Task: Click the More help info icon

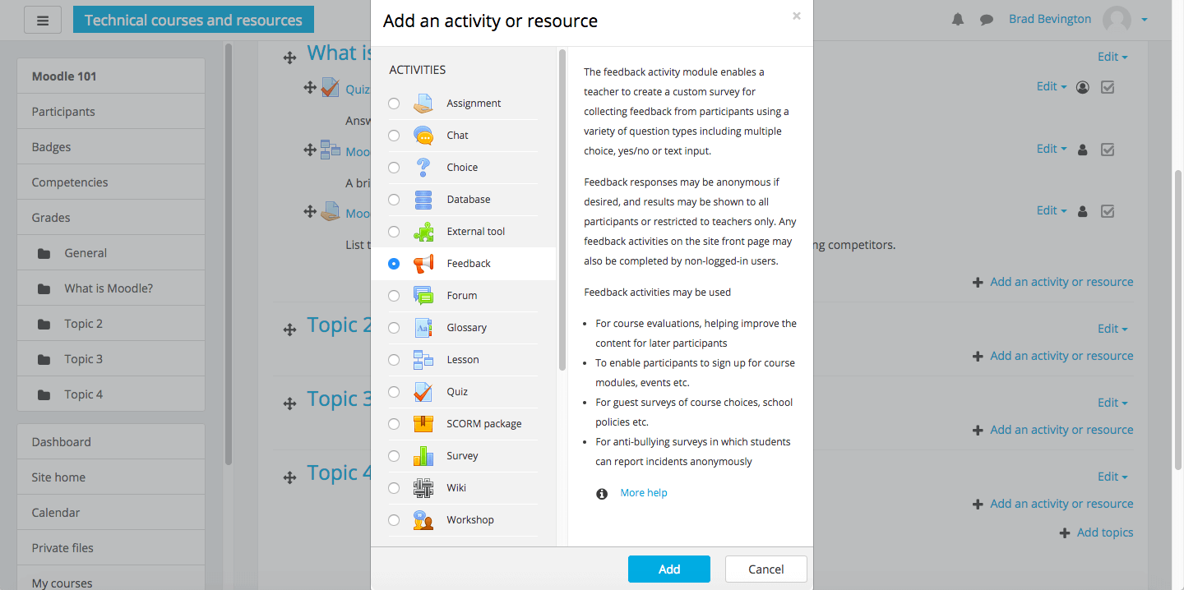Action: point(602,494)
